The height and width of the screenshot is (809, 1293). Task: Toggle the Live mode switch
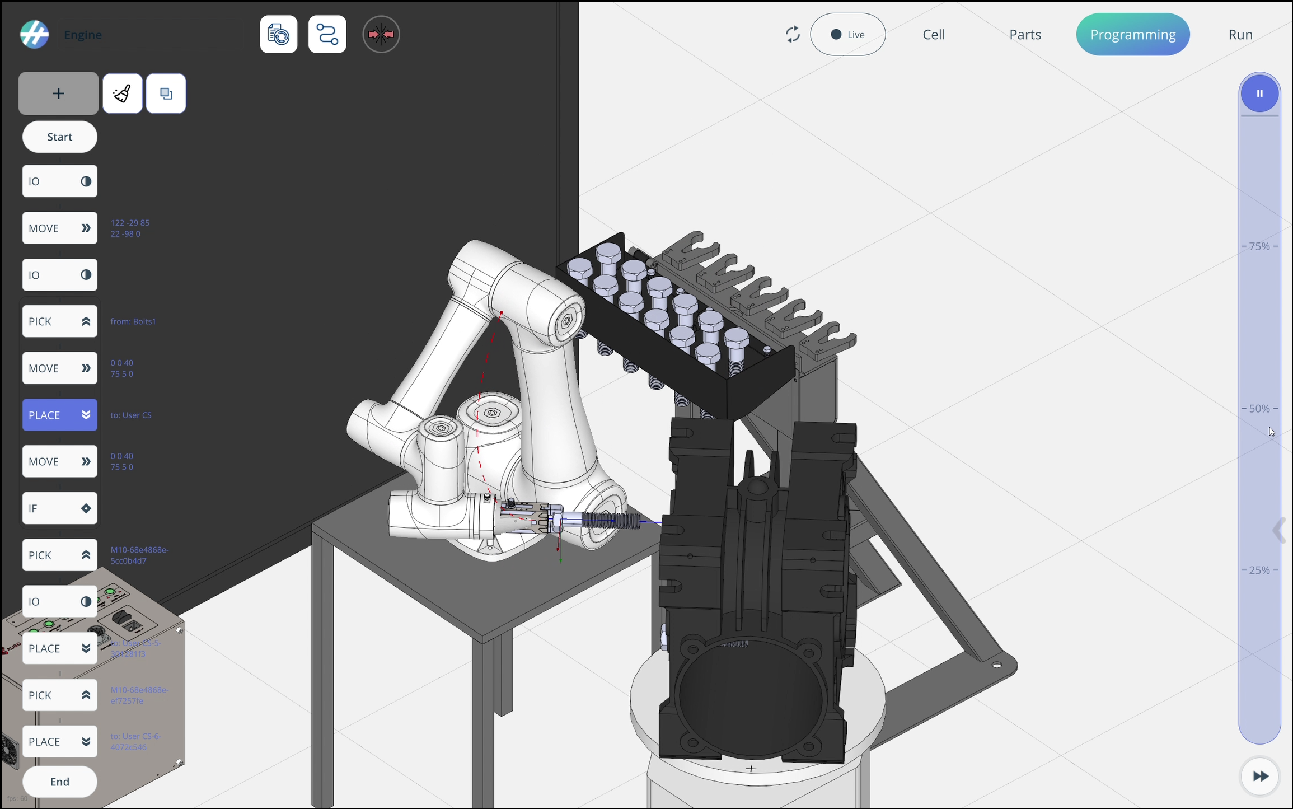pyautogui.click(x=847, y=35)
